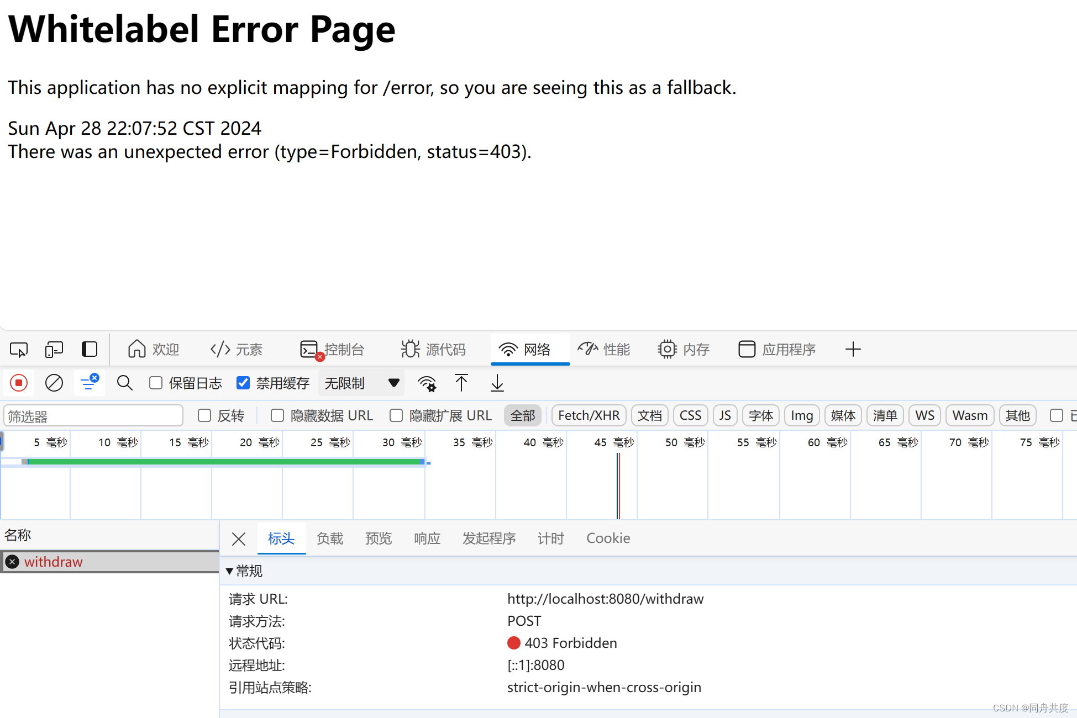Open the Performance (性能) tab

tap(604, 350)
